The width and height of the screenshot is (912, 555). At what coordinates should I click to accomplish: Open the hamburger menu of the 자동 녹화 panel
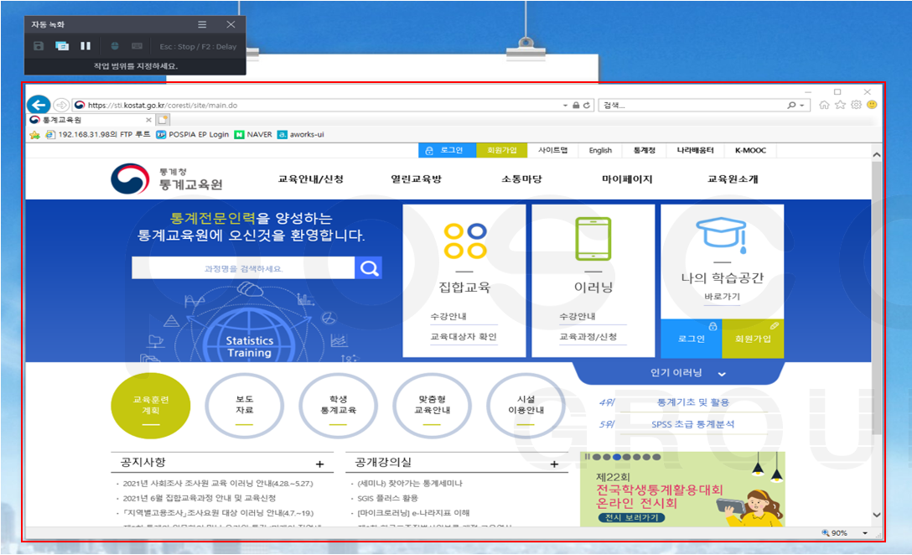[x=202, y=24]
